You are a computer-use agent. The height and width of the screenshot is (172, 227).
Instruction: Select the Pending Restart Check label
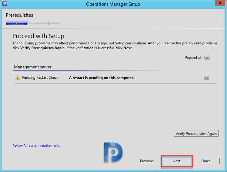pyautogui.click(x=40, y=77)
